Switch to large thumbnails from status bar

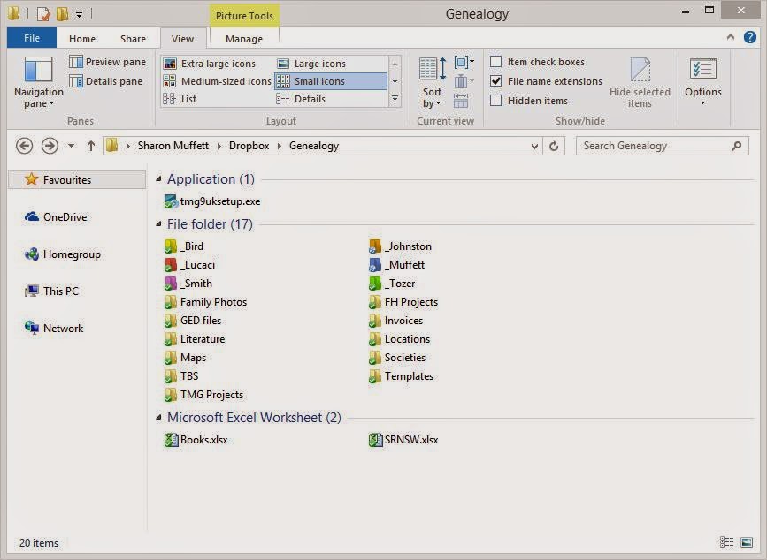point(747,542)
